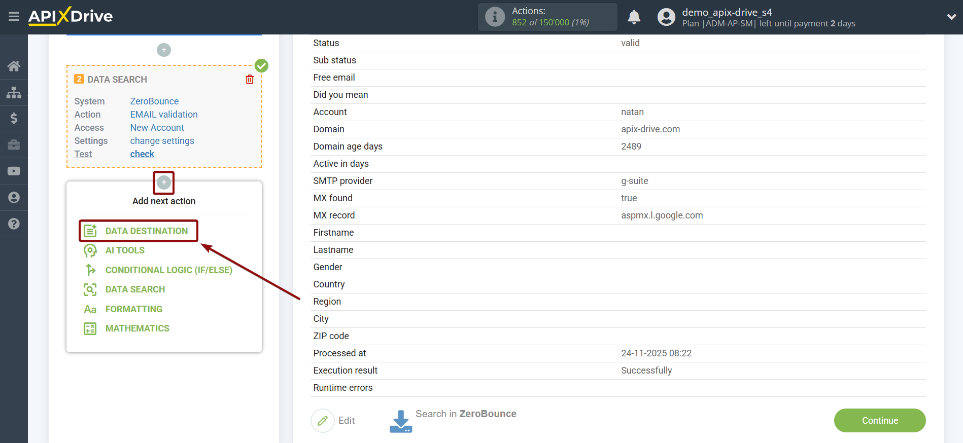Image resolution: width=963 pixels, height=443 pixels.
Task: Select AI TOOLS action
Action: pos(125,250)
